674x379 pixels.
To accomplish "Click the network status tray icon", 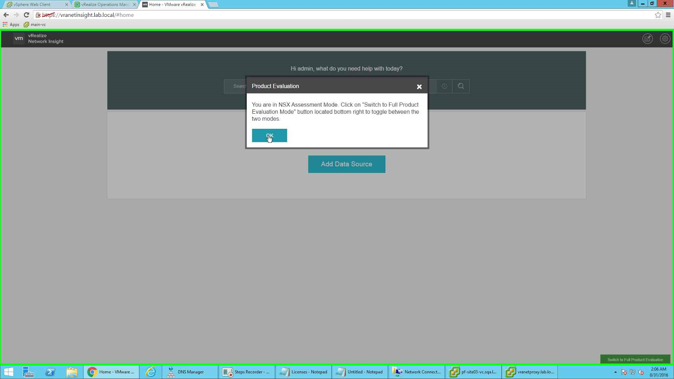I will (x=633, y=372).
